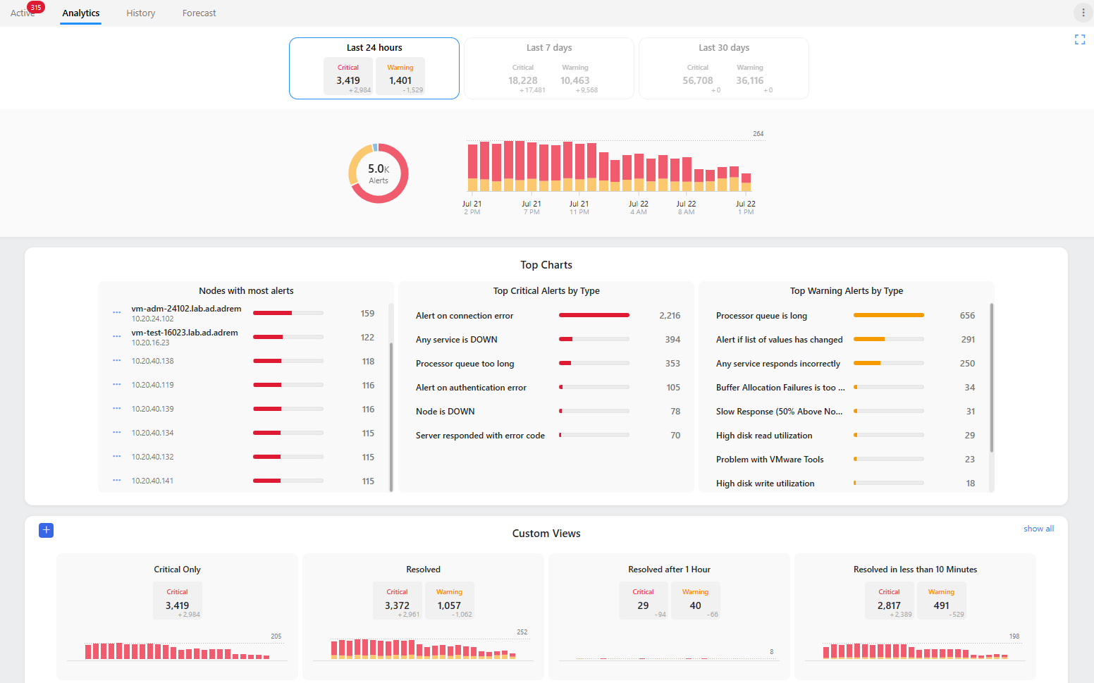Select the Last 24 hours period card

click(x=374, y=68)
